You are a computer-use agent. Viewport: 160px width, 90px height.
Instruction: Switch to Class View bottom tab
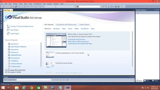(x=155, y=81)
